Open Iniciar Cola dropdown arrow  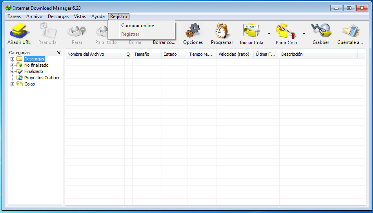click(269, 34)
